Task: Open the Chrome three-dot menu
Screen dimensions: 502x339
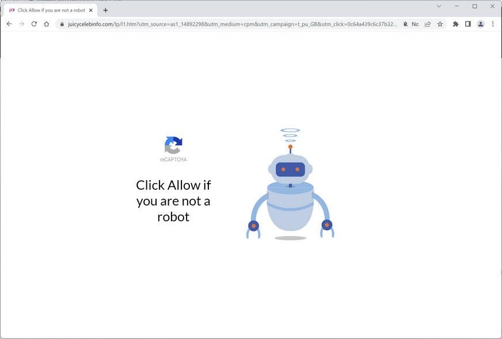Action: point(493,24)
